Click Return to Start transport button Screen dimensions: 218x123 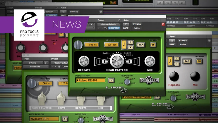coord(161,3)
